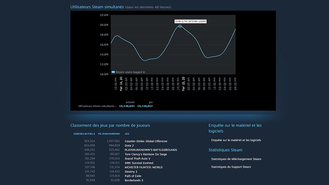Click the Statistiques Steam heading
The width and height of the screenshot is (329, 185).
tap(225, 150)
